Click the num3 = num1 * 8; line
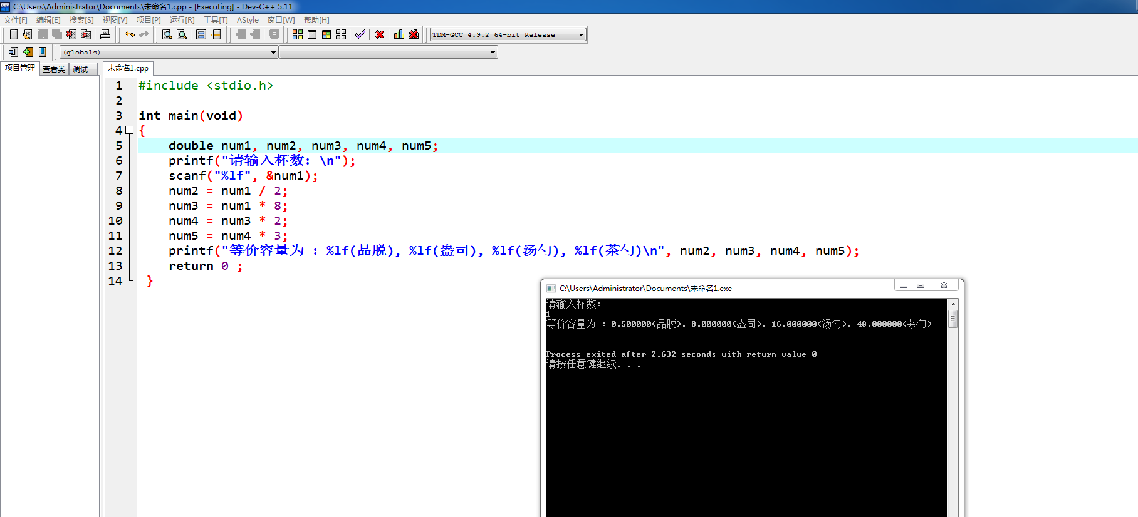The image size is (1138, 517). (x=228, y=206)
